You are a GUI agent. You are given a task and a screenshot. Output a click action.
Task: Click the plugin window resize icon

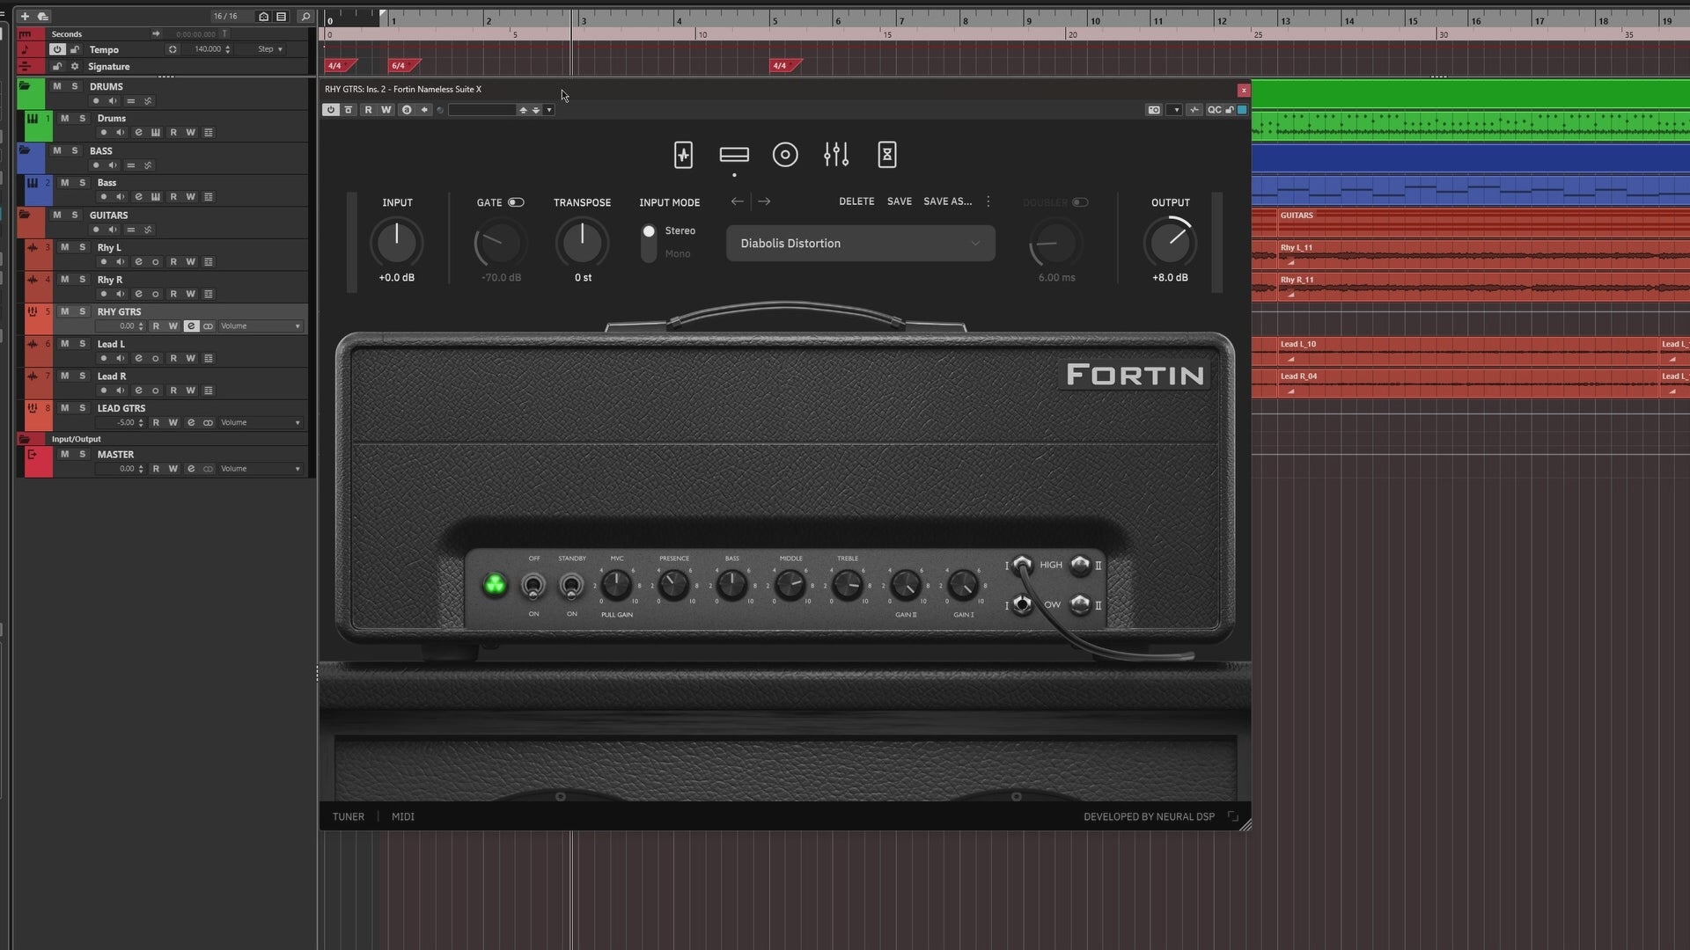1233,816
